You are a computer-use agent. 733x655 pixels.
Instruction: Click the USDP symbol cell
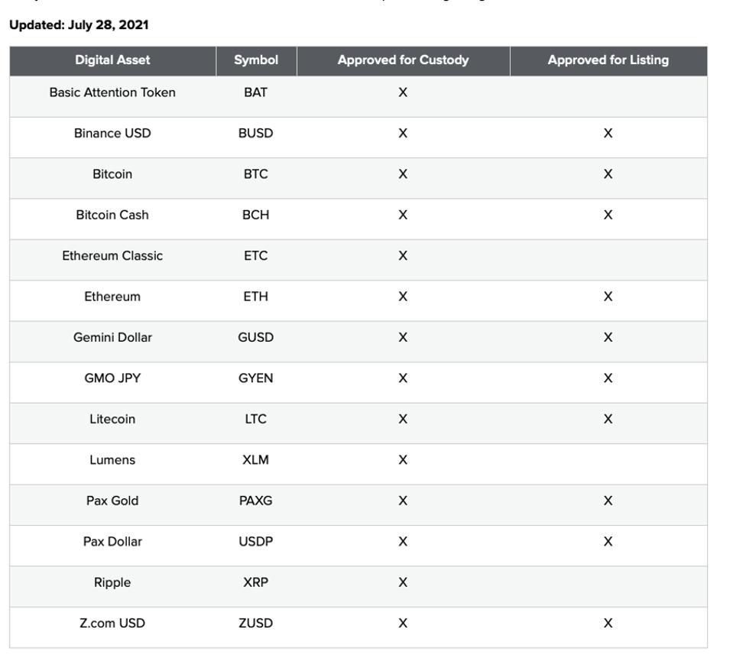point(255,542)
